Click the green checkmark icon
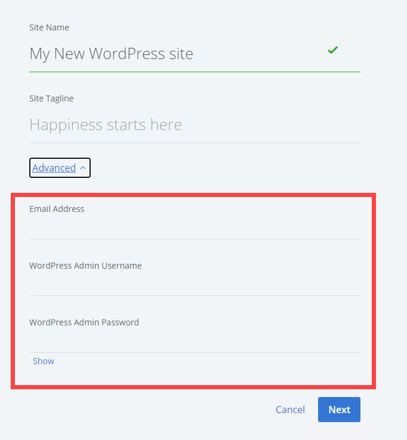The image size is (407, 440). (x=332, y=50)
